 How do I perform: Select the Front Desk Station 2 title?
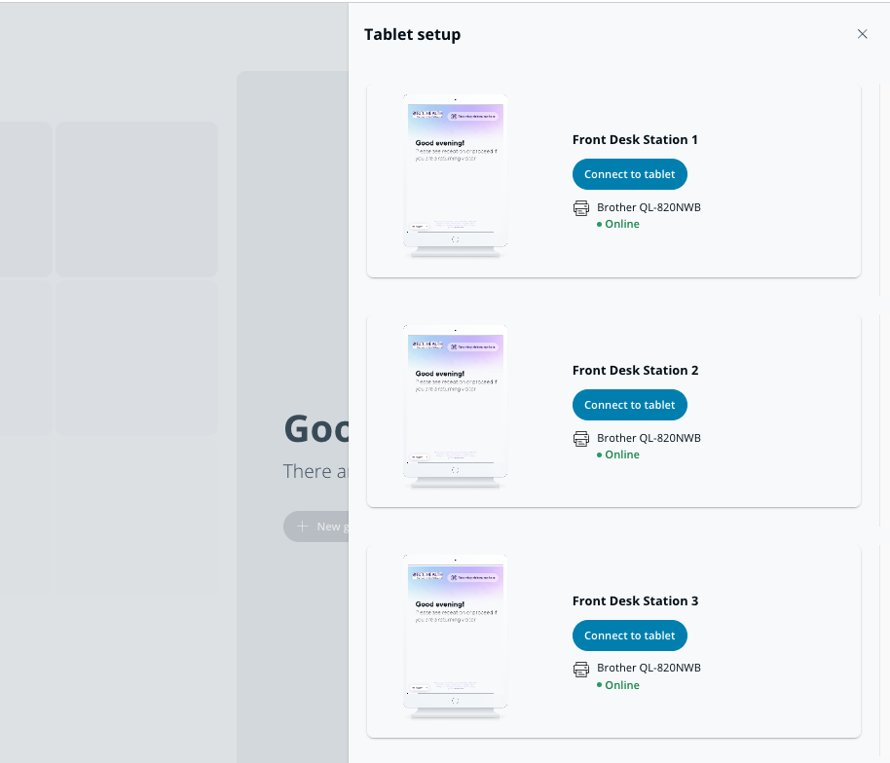click(x=635, y=371)
